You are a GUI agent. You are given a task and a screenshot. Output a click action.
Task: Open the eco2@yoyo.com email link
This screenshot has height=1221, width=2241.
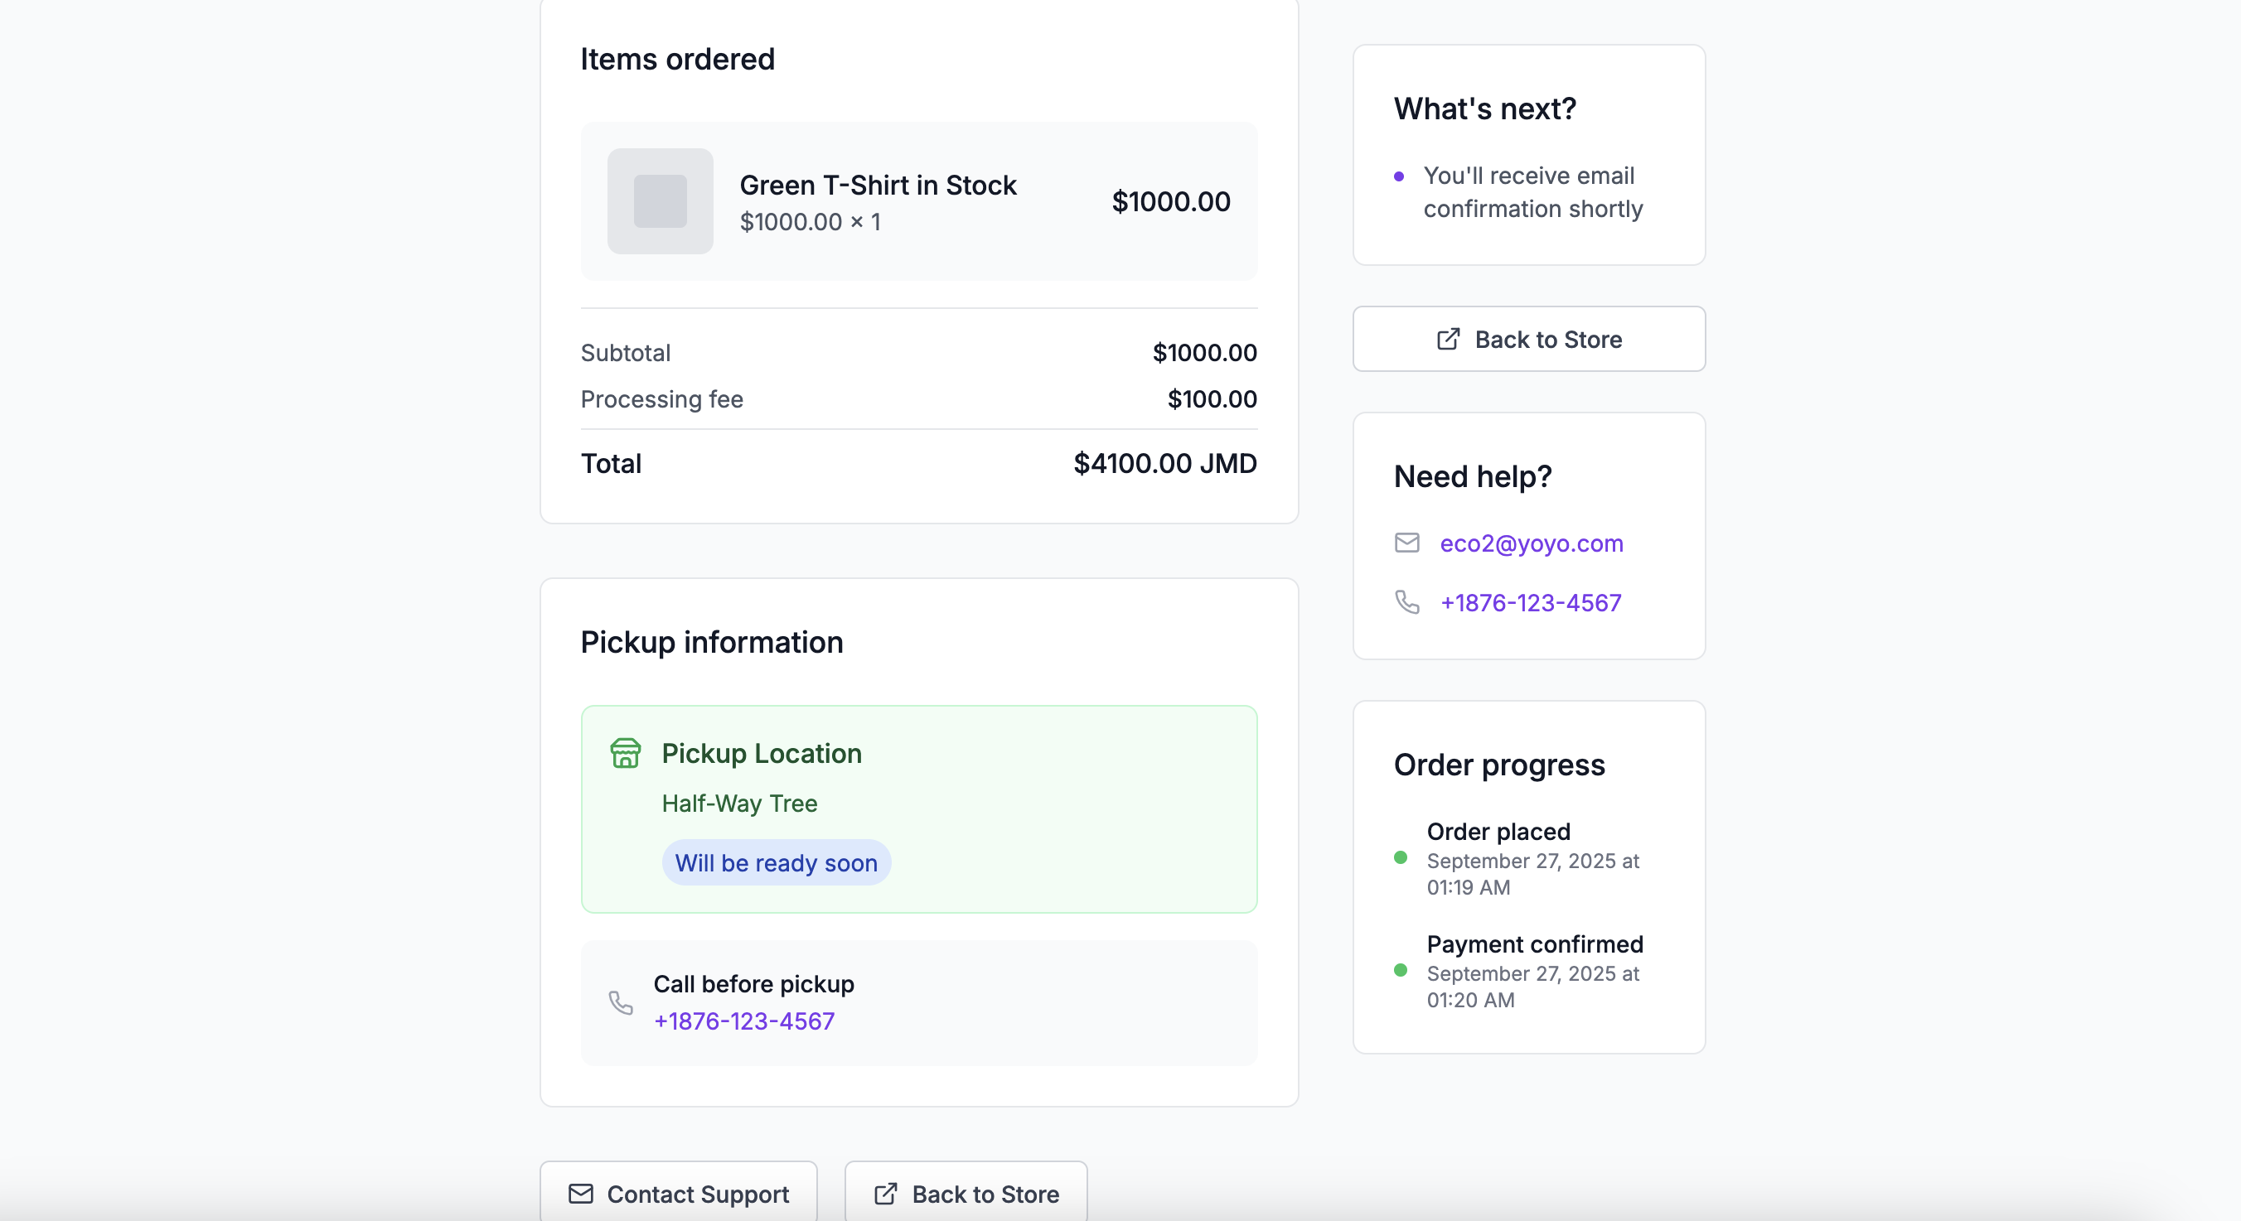pyautogui.click(x=1531, y=543)
